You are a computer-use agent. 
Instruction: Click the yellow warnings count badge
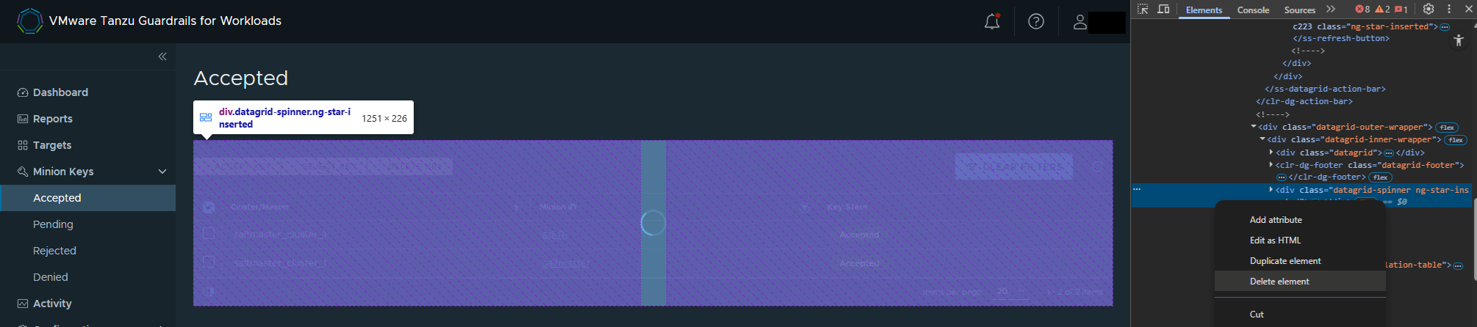pyautogui.click(x=1382, y=10)
